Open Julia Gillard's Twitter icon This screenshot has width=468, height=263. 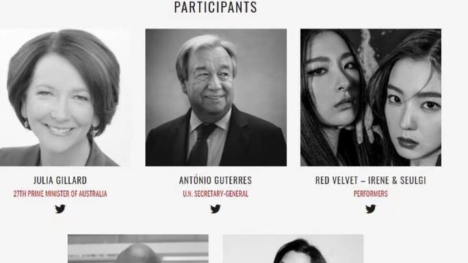60,208
